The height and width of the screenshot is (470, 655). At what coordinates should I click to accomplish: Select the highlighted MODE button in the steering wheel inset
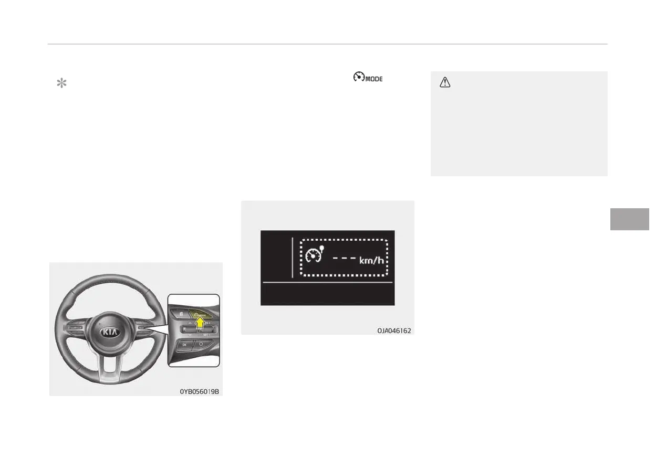click(201, 315)
